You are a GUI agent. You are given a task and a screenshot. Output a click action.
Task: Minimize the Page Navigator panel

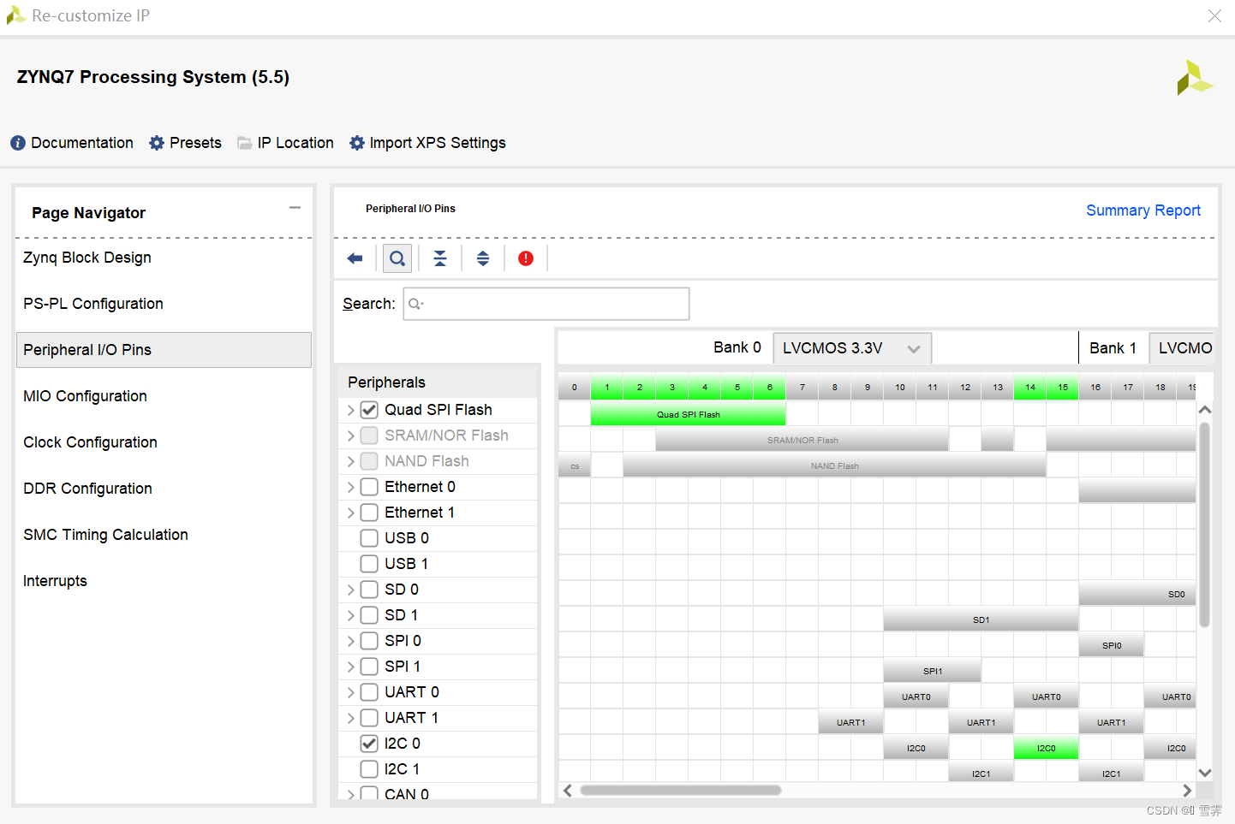(295, 208)
